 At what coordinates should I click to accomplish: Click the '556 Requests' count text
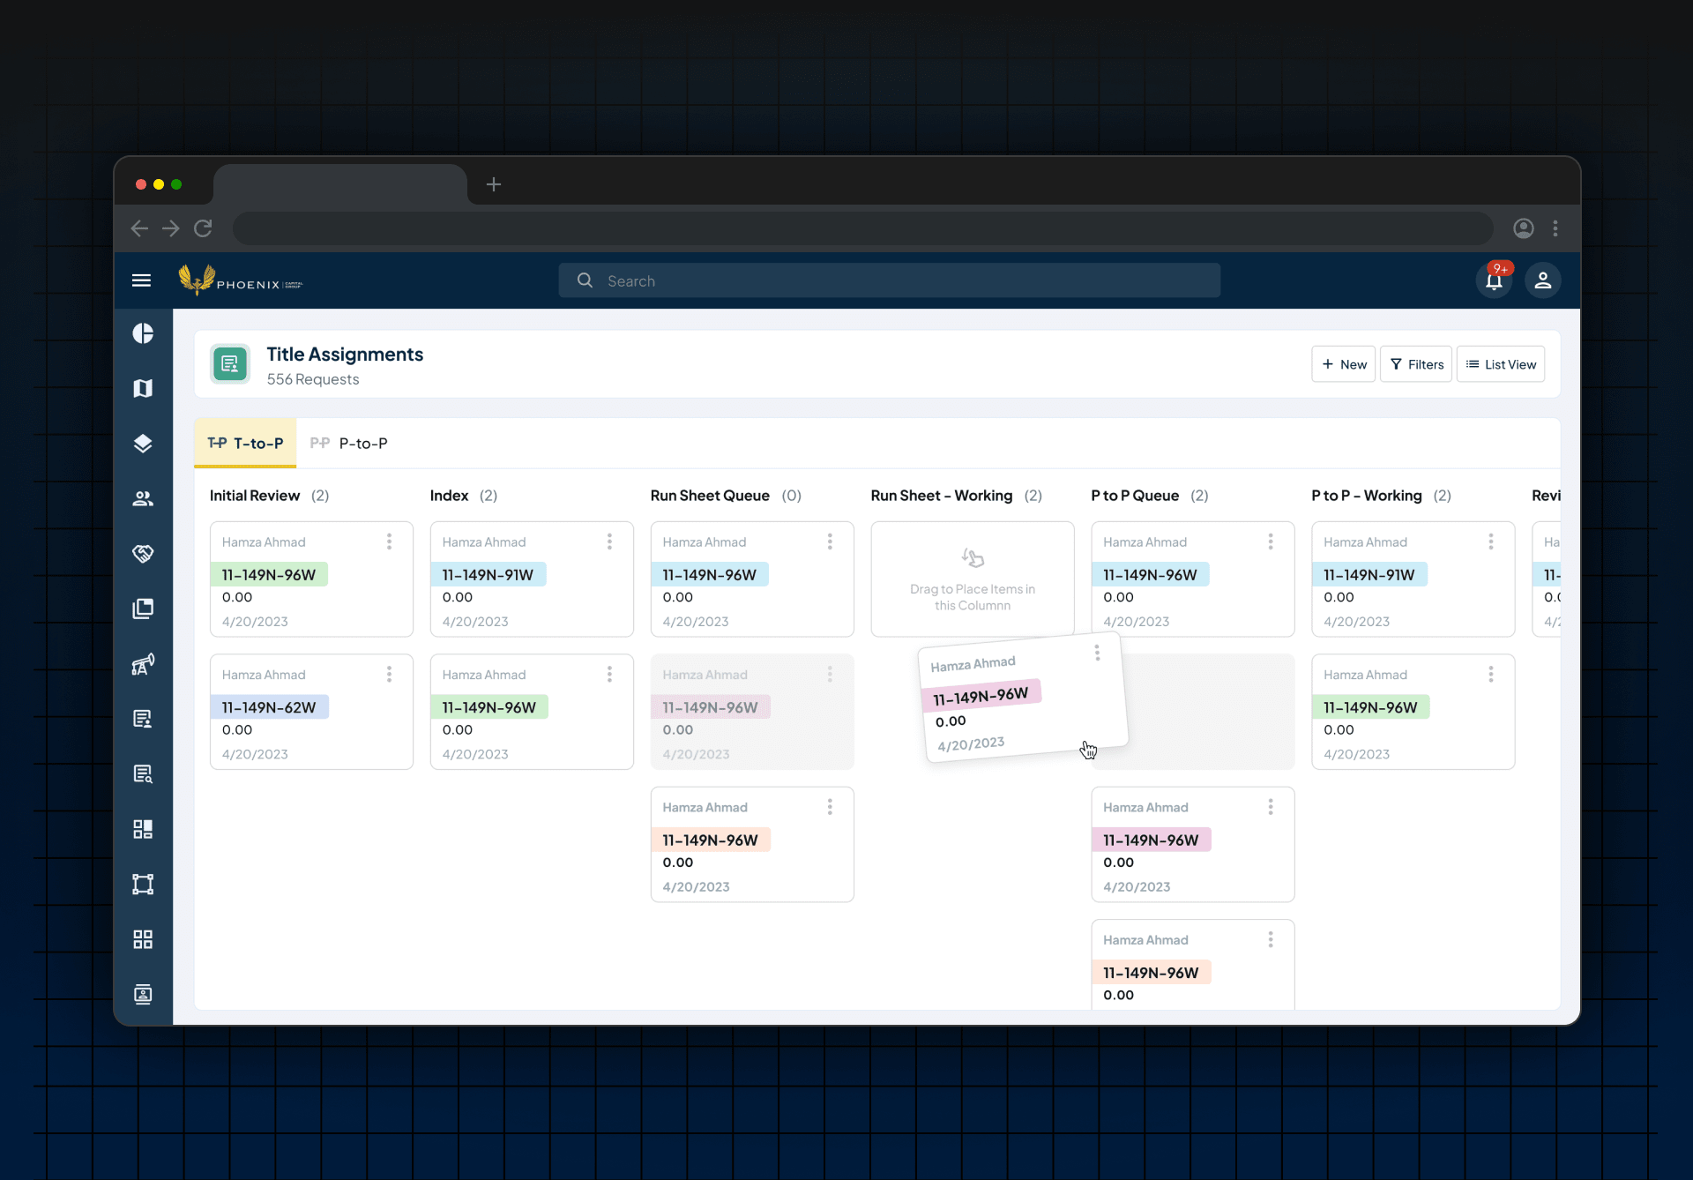tap(313, 379)
